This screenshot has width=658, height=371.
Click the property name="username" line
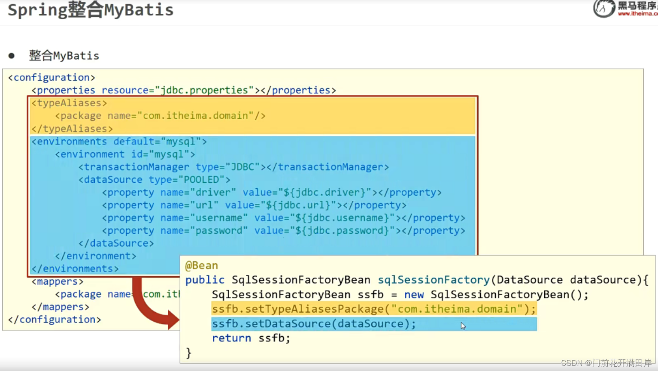283,218
